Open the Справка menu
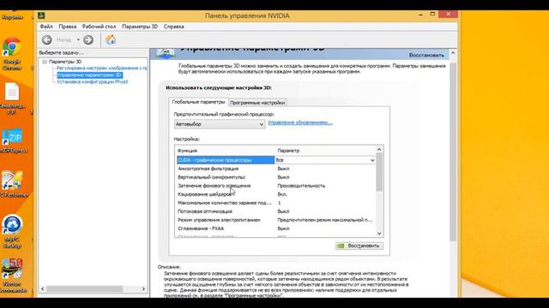The height and width of the screenshot is (308, 549). pos(173,27)
